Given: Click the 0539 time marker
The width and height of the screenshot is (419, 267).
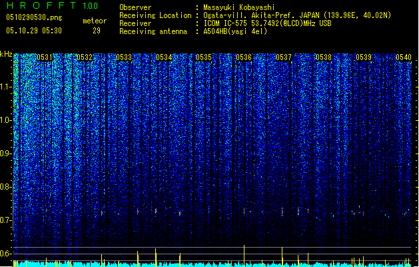Looking at the screenshot, I should (364, 57).
